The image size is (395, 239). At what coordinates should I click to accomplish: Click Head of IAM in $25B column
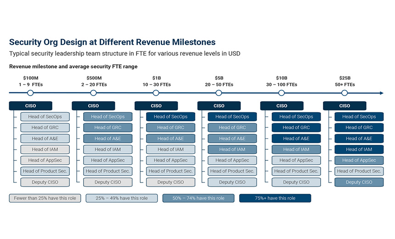coord(359,149)
